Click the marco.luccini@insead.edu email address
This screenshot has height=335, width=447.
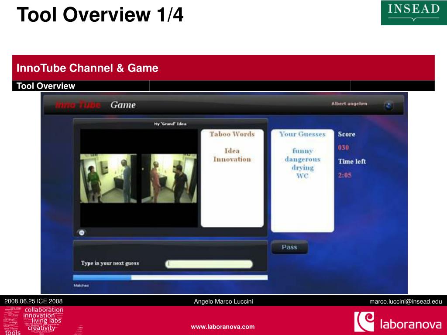[x=406, y=301]
